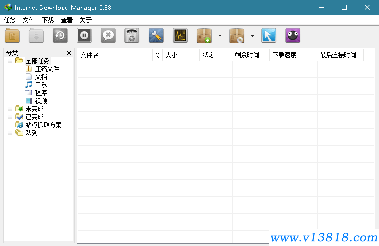Click the box with green arrow icon
379x246 pixels.
pyautogui.click(x=205, y=36)
